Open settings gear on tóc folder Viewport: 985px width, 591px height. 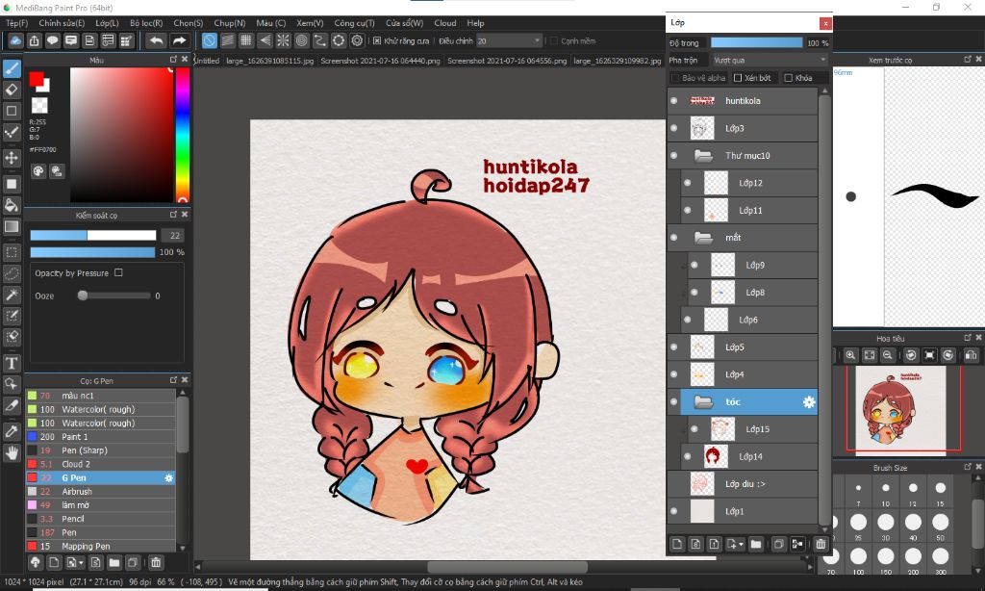[808, 401]
